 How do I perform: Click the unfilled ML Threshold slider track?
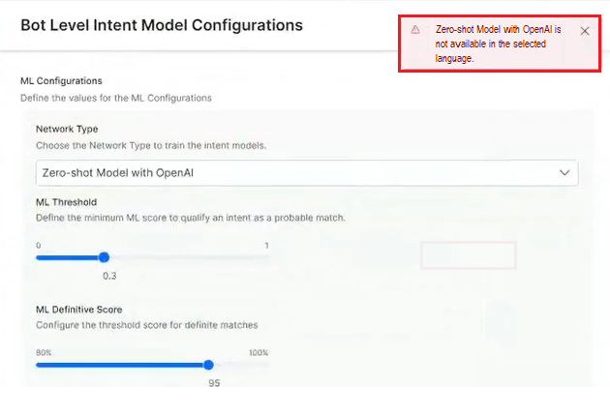(x=184, y=257)
